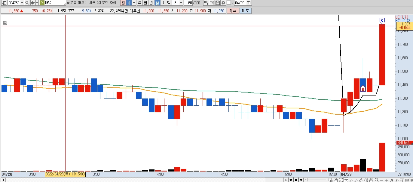
Task: Open the calendar date picker icon
Action: pyautogui.click(x=249, y=3)
